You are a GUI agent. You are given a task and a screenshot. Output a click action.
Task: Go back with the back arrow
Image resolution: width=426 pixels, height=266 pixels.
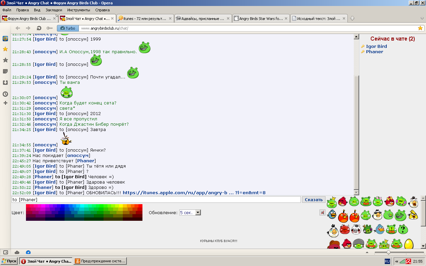point(18,28)
